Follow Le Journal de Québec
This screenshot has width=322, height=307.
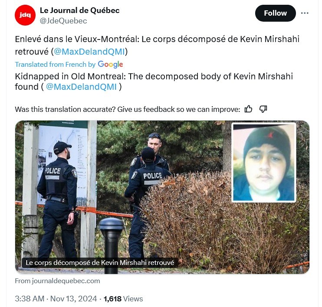tap(276, 13)
